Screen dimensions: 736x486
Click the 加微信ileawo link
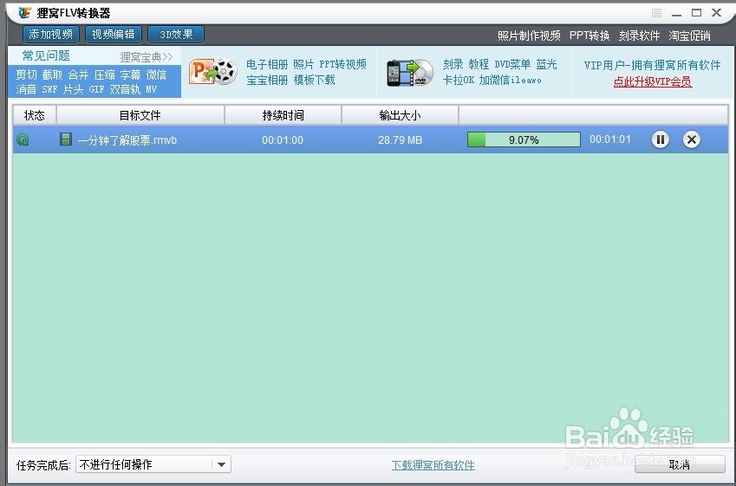pyautogui.click(x=511, y=80)
